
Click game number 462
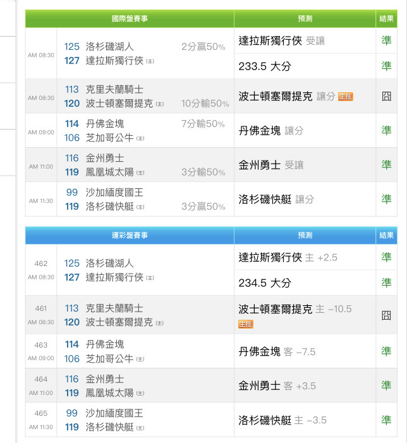[41, 264]
